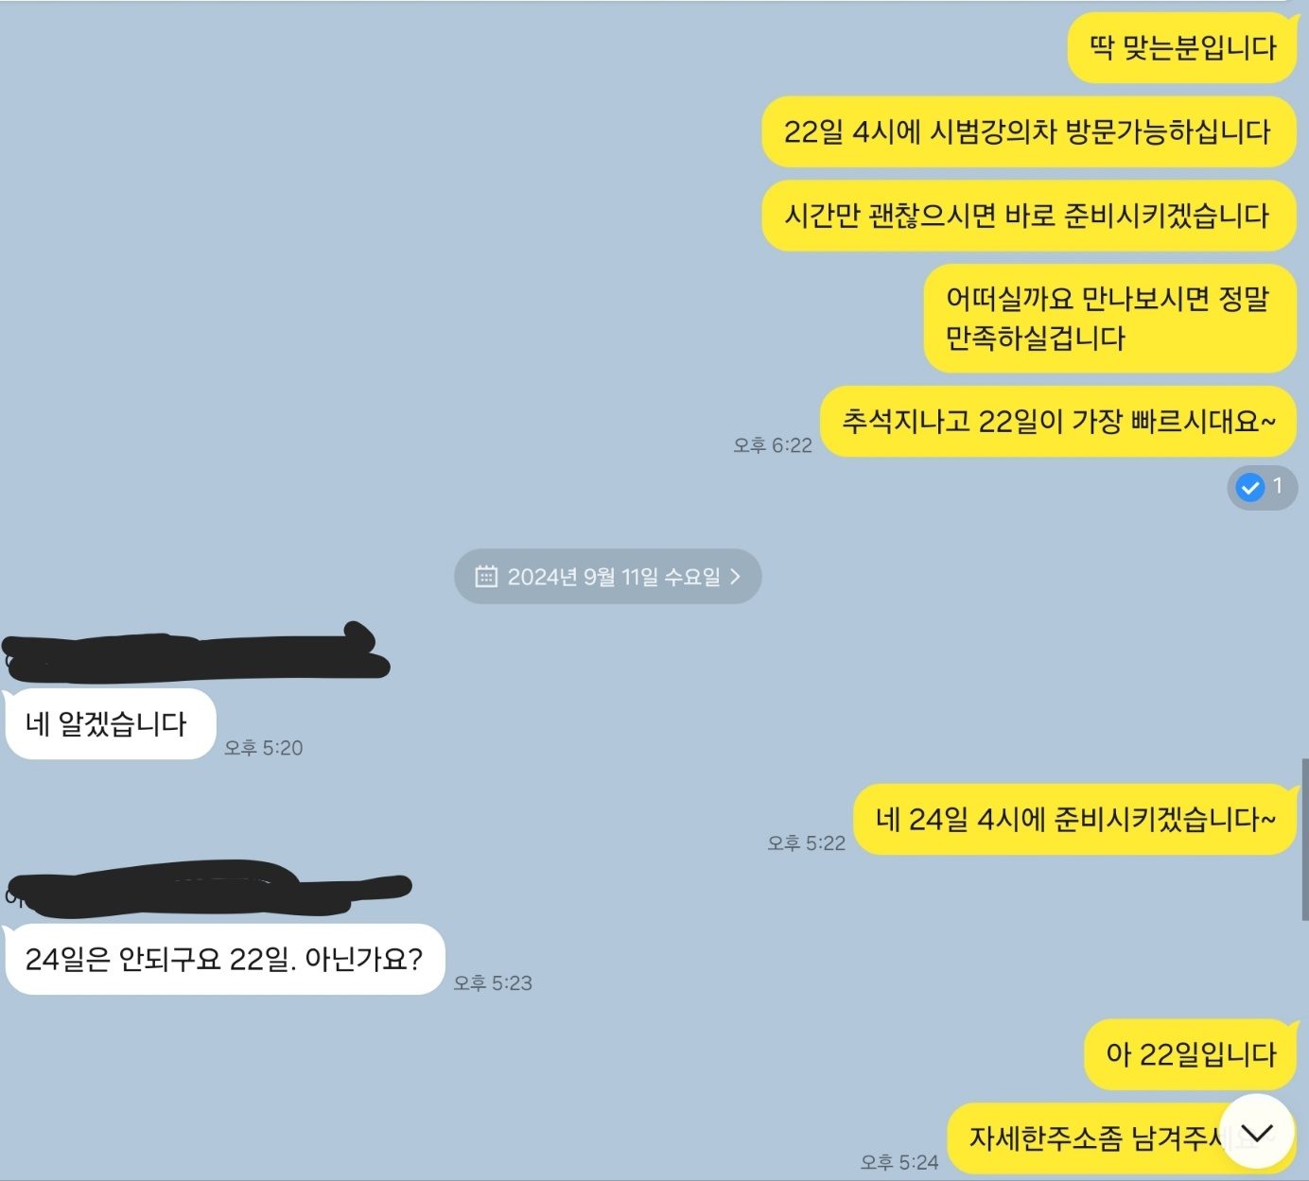
Task: Click the bubble starting with 어떠실까요
Action: (x=1109, y=319)
